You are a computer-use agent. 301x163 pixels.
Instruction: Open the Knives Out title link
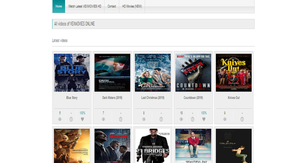coord(234,97)
